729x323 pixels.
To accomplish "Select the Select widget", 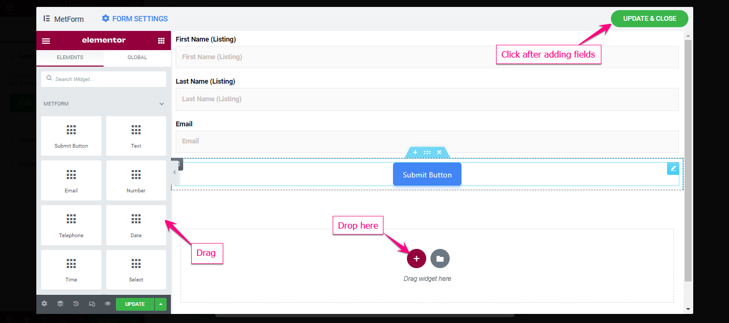I will [x=136, y=270].
